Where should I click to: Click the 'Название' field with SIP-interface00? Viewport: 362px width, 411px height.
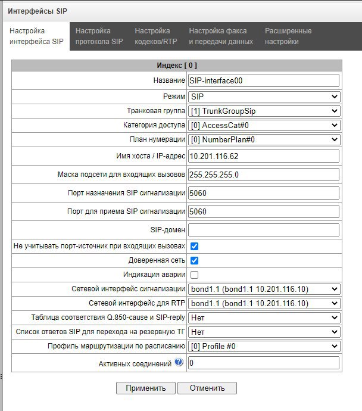264,80
